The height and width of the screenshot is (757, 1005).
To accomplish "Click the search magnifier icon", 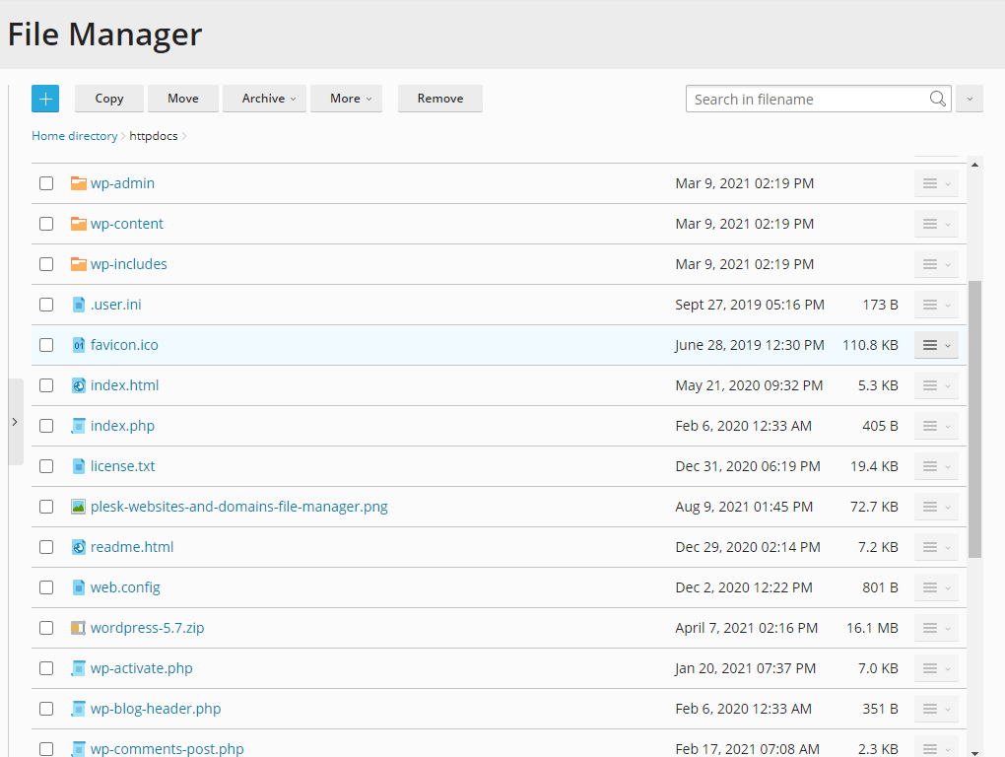I will (937, 99).
